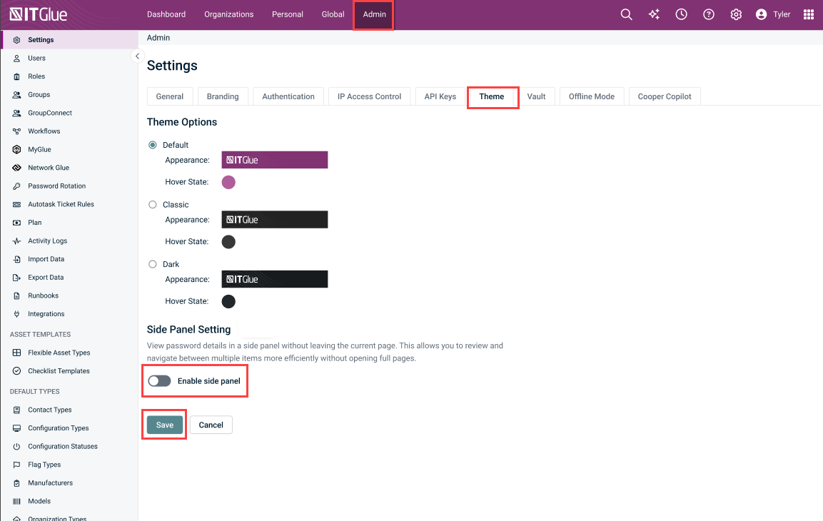Select the Classic theme radio button
Image resolution: width=823 pixels, height=521 pixels.
point(153,205)
